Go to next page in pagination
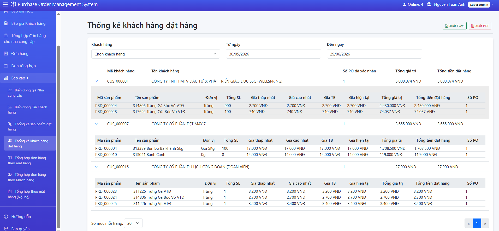 485,223
